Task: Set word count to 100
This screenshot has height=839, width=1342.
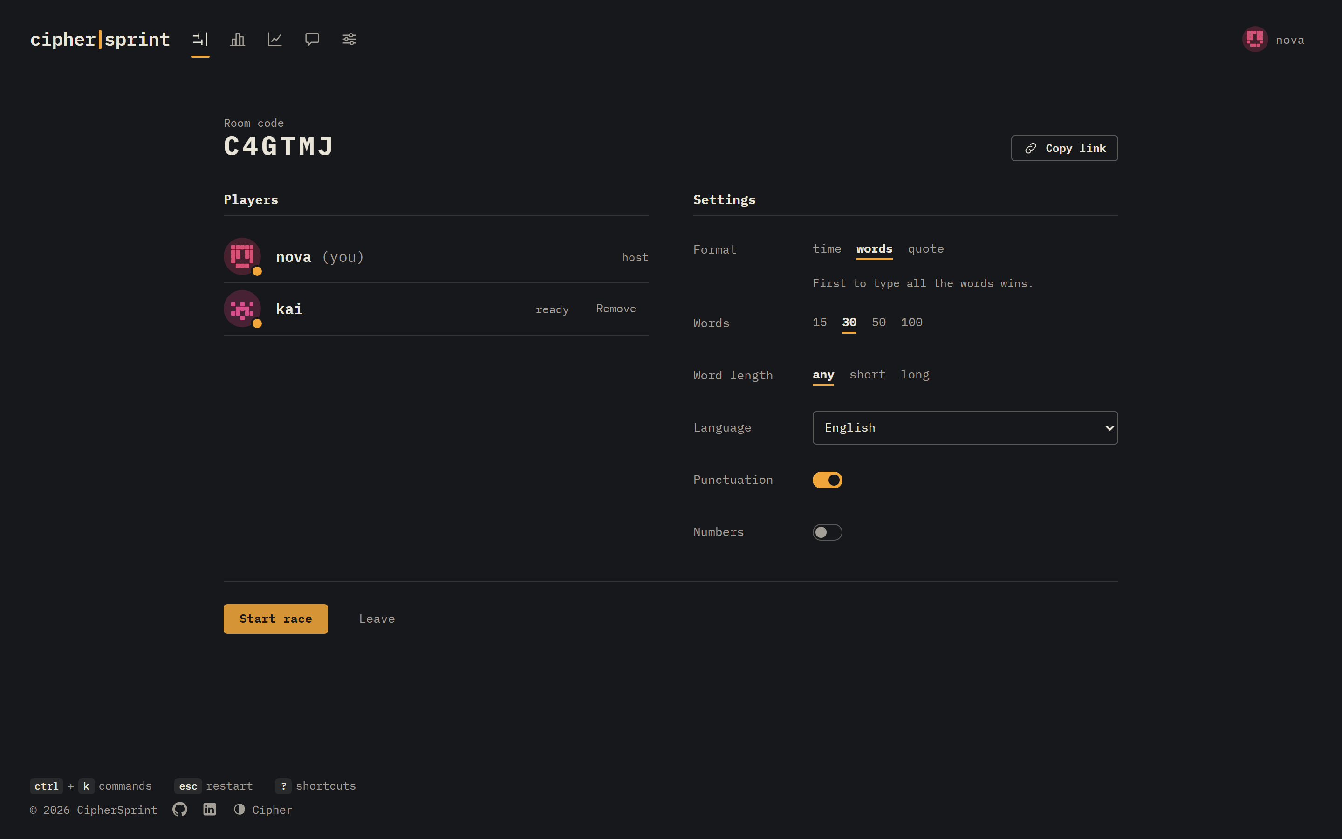Action: (911, 323)
